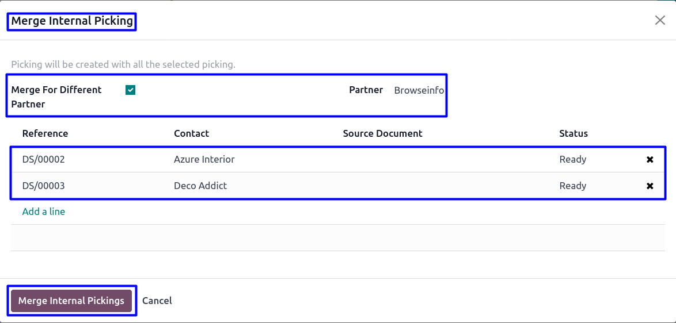Click the Merge Internal Pickings button
Image resolution: width=676 pixels, height=323 pixels.
(x=71, y=301)
